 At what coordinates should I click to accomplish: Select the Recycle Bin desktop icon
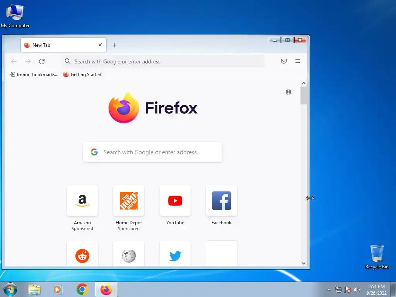coord(377,257)
